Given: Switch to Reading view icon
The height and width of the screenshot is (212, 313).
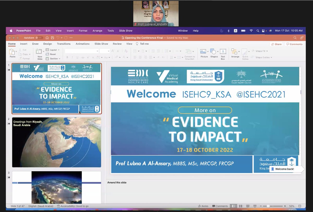Looking at the screenshot, I should [248, 206].
